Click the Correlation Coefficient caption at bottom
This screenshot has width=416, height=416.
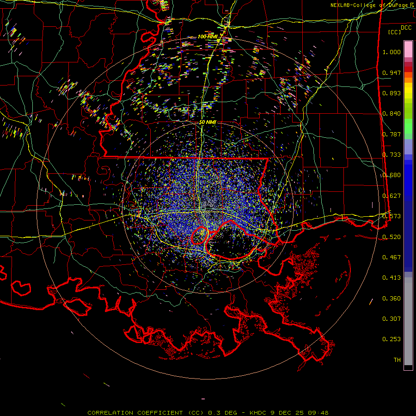point(208,413)
